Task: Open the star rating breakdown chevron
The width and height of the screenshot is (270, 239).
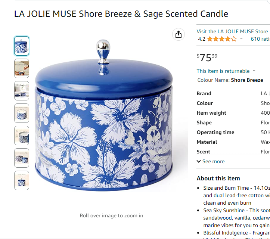Action: click(241, 38)
